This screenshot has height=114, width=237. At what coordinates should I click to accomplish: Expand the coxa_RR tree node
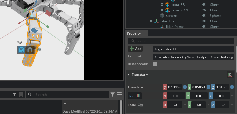[x=162, y=4]
